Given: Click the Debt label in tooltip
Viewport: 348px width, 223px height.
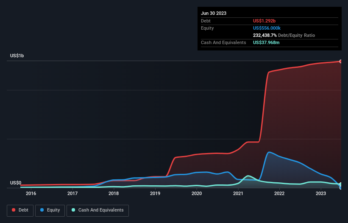Looking at the screenshot, I should pyautogui.click(x=206, y=21).
